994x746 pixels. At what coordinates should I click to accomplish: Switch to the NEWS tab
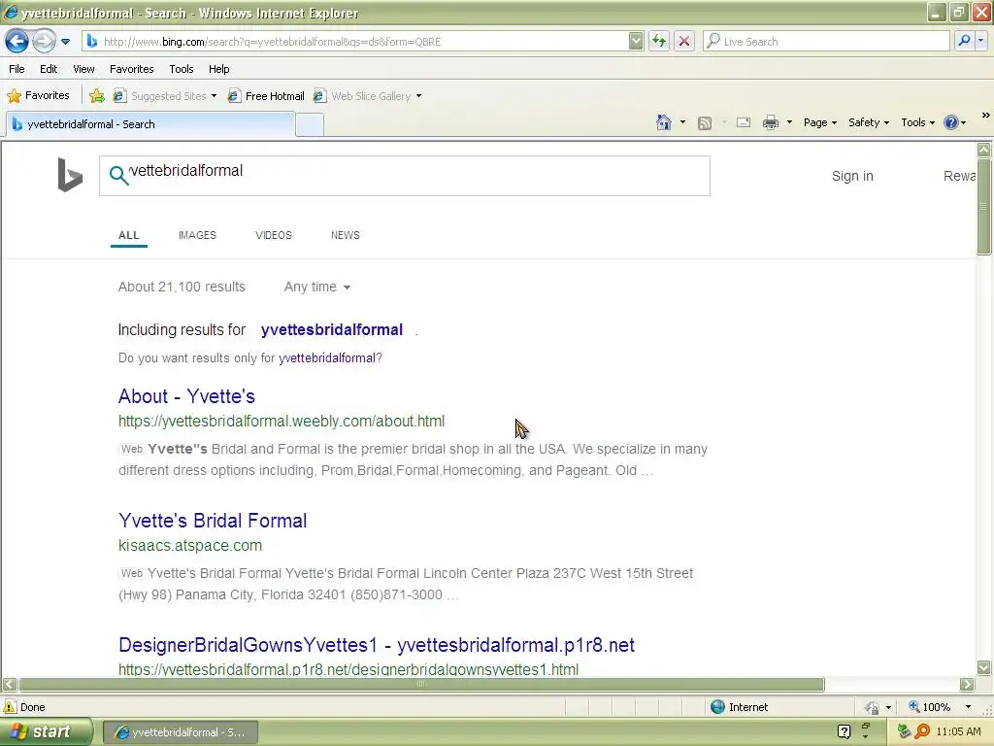click(x=346, y=235)
